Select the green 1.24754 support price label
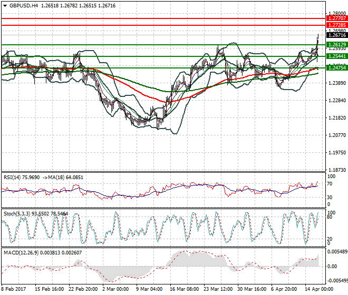 [337, 67]
